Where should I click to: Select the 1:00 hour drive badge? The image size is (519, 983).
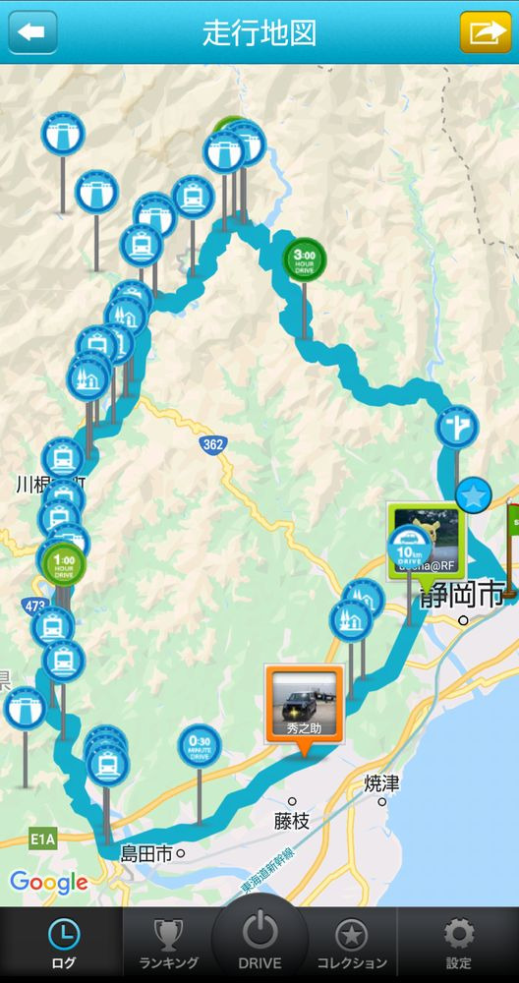pos(64,565)
